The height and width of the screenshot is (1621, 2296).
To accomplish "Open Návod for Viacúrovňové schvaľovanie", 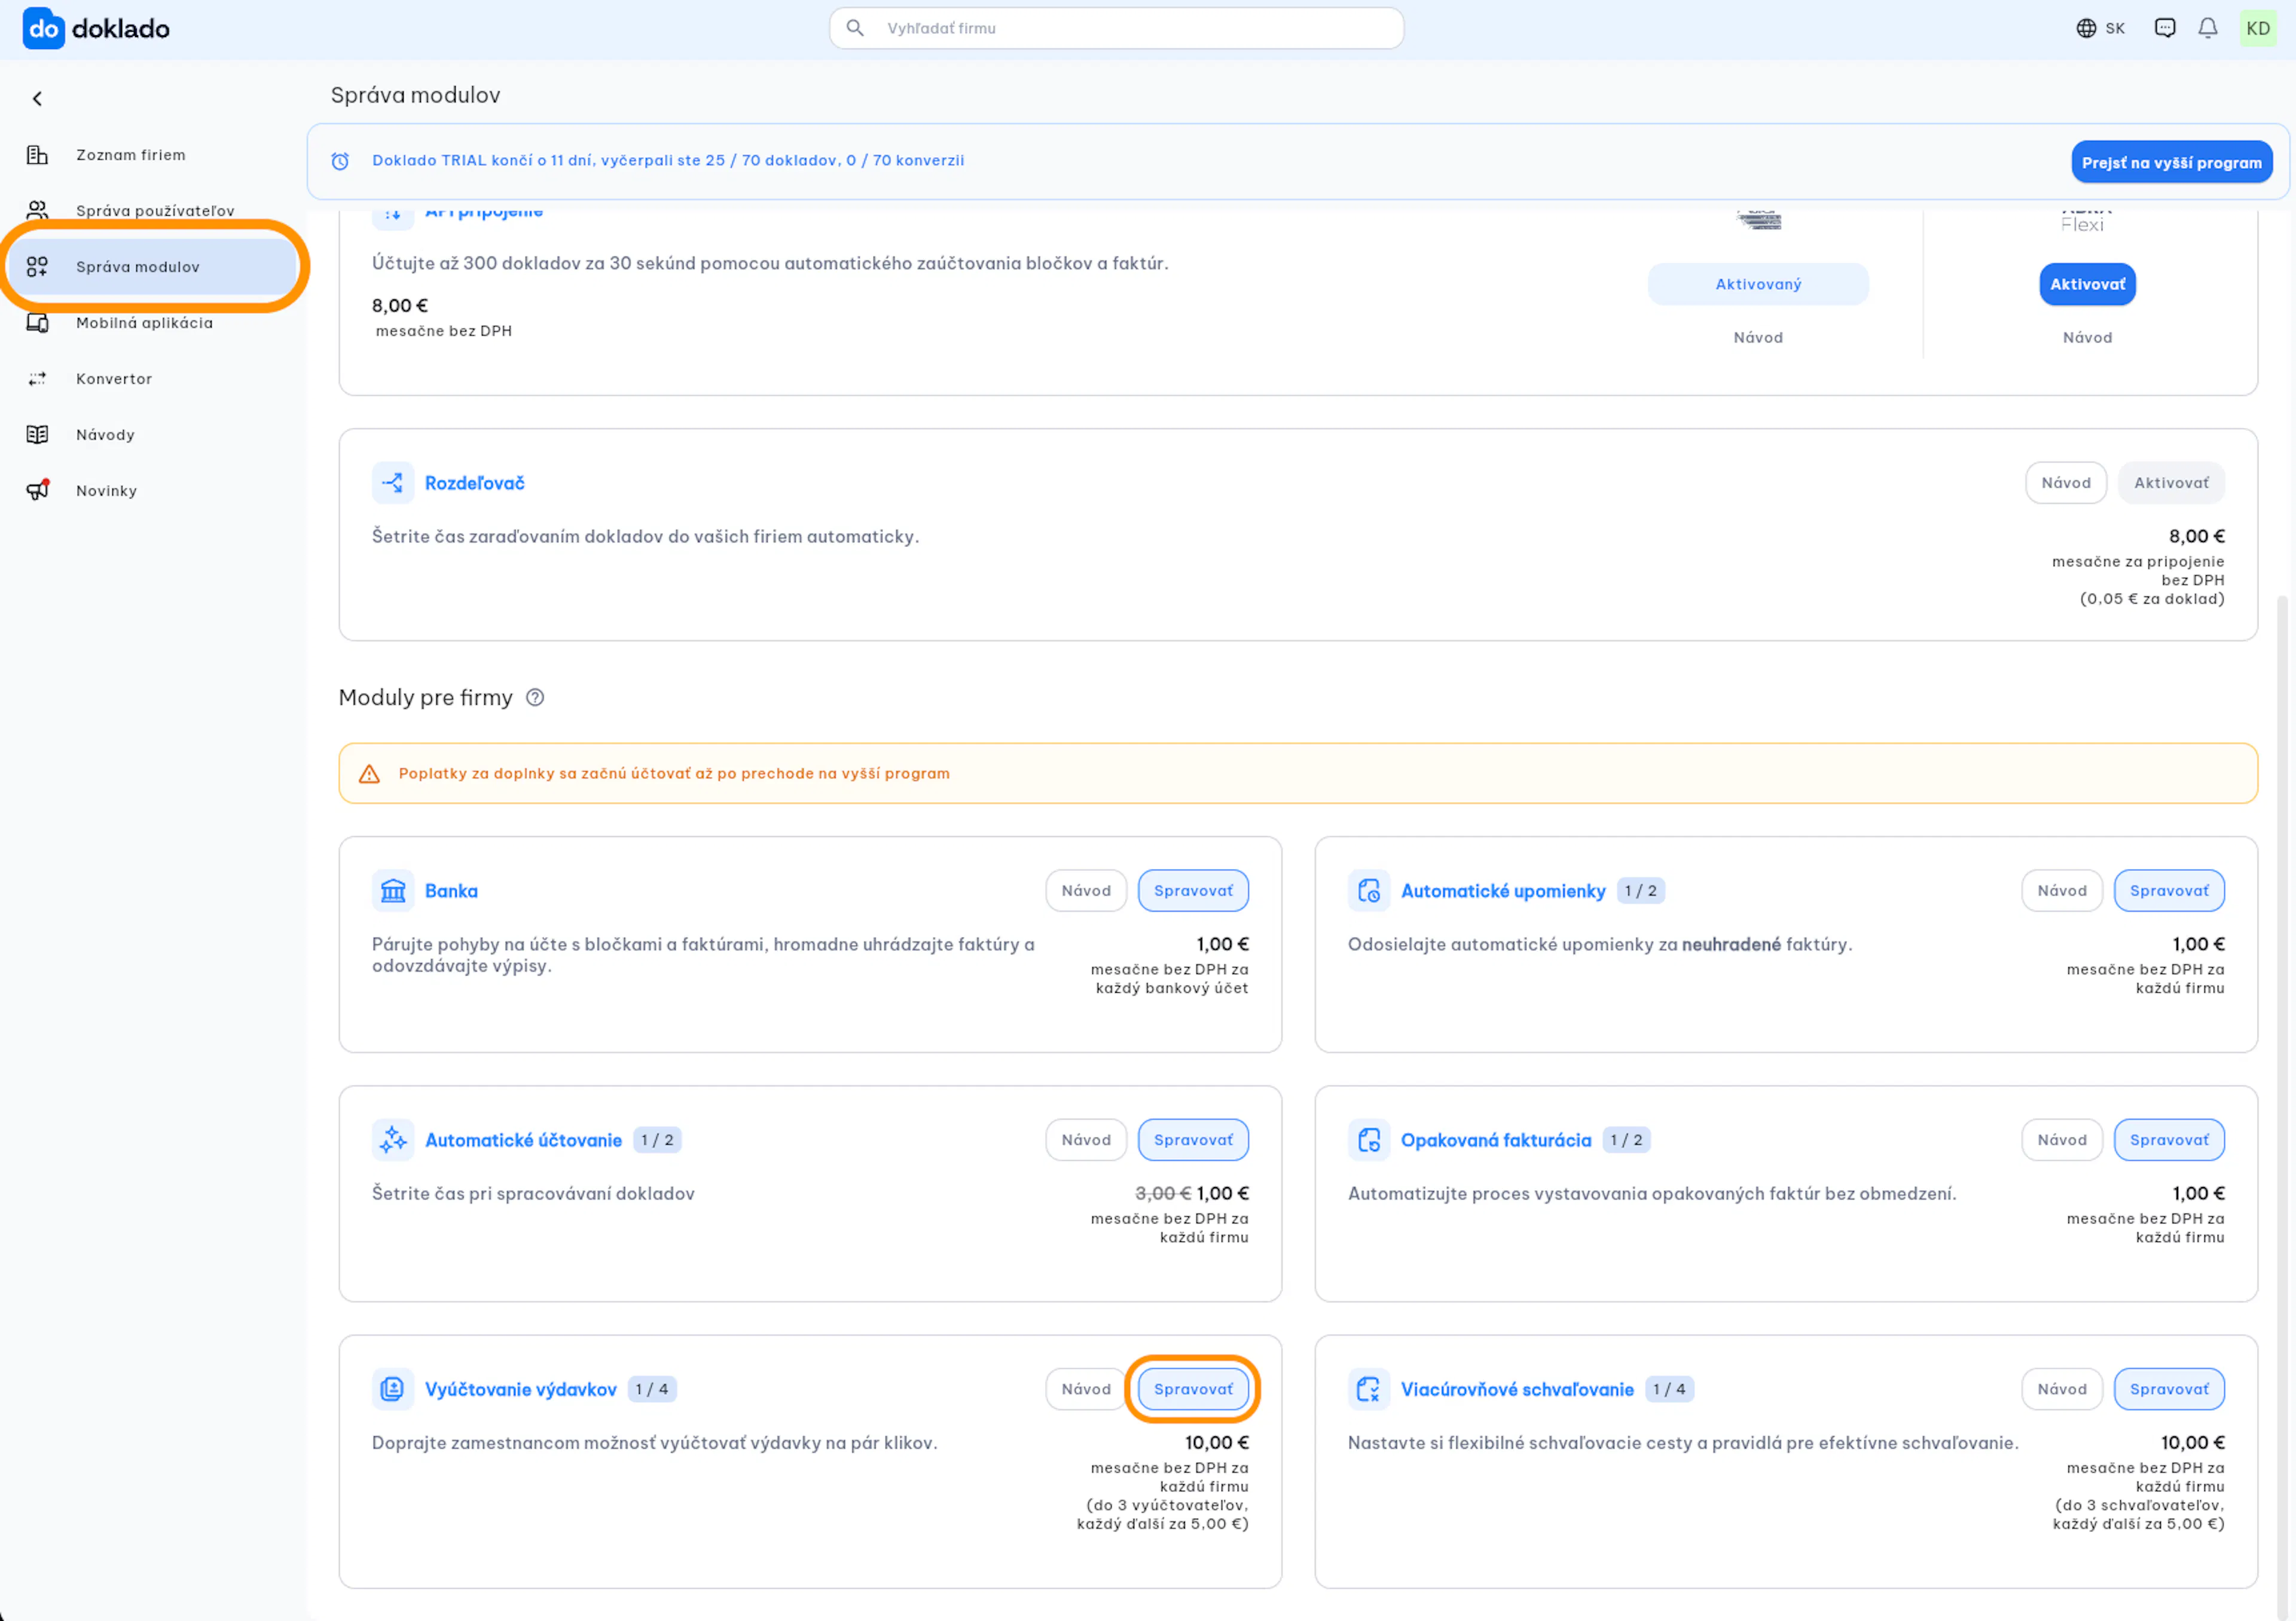I will click(x=2062, y=1389).
